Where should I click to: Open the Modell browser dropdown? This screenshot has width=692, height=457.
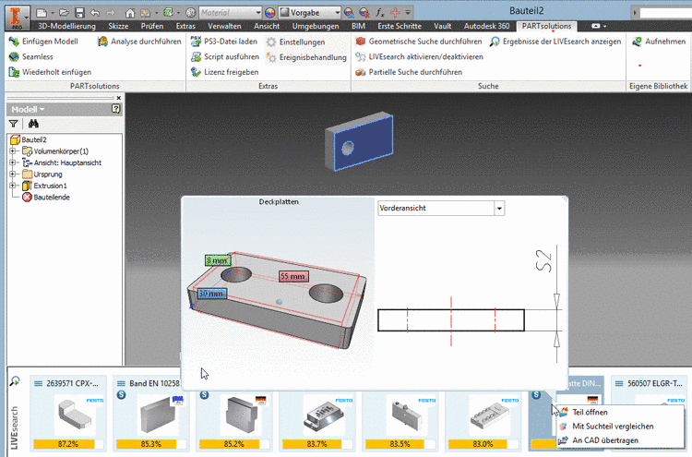tap(29, 109)
